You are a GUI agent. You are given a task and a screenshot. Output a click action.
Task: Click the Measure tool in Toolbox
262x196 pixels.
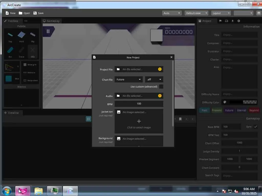point(30,72)
